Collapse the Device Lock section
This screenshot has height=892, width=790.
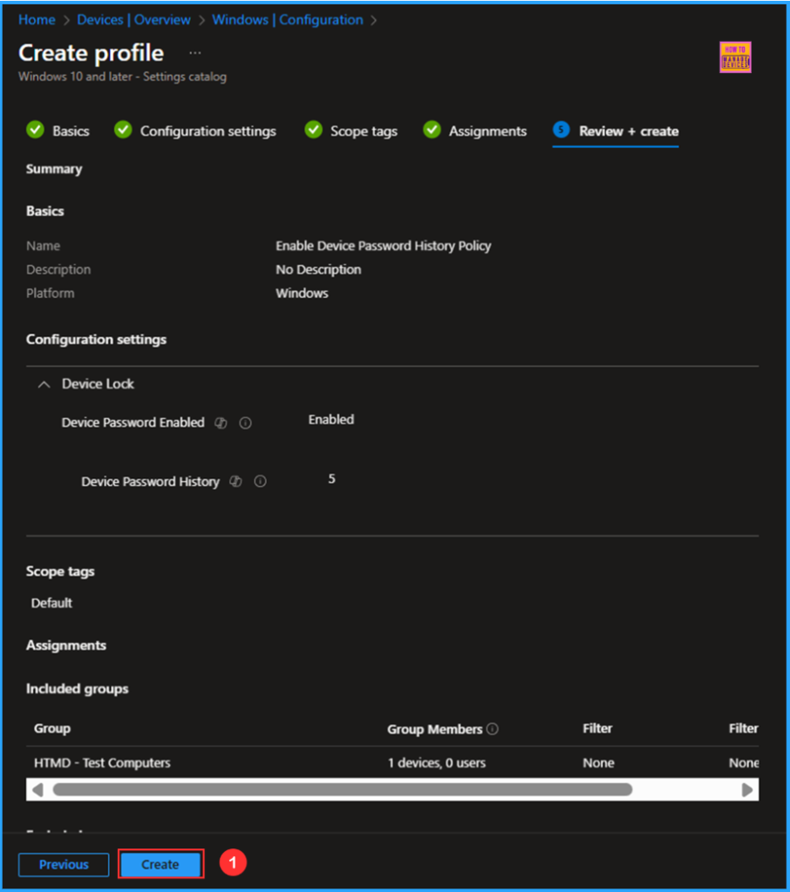pos(44,384)
